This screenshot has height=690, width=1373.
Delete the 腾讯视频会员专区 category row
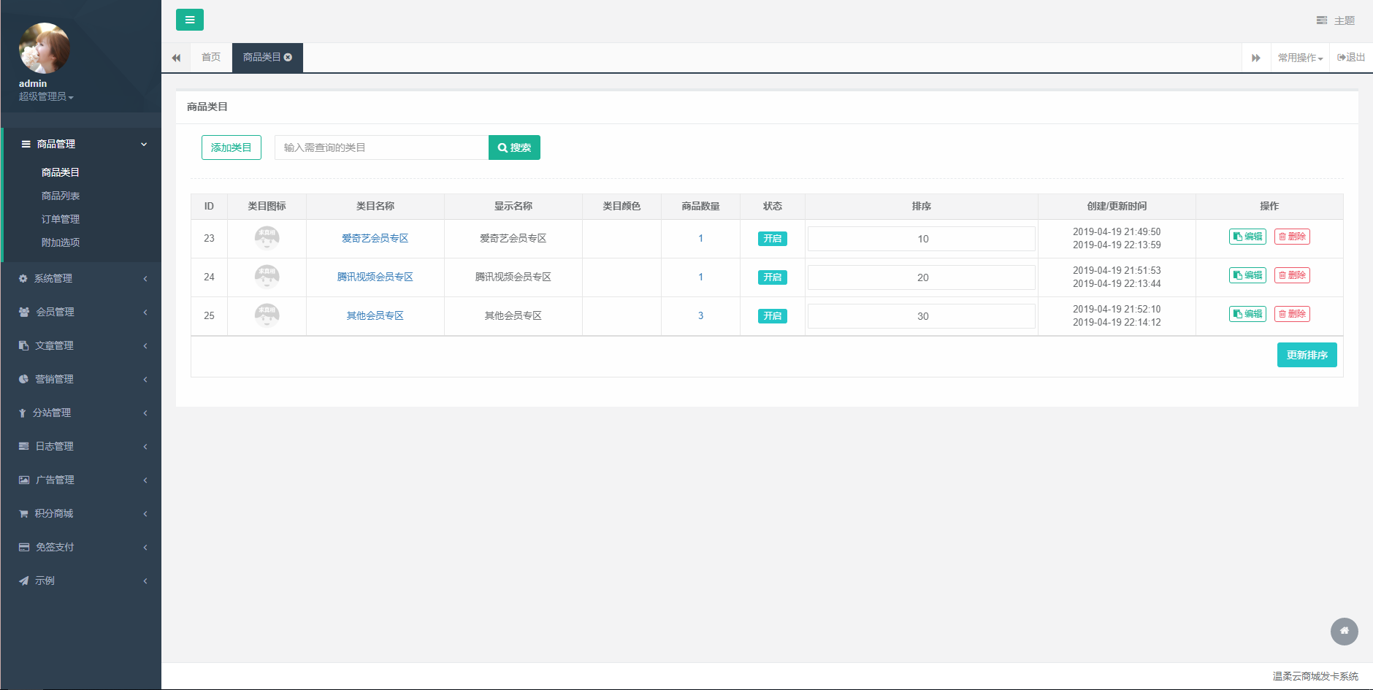tap(1291, 275)
